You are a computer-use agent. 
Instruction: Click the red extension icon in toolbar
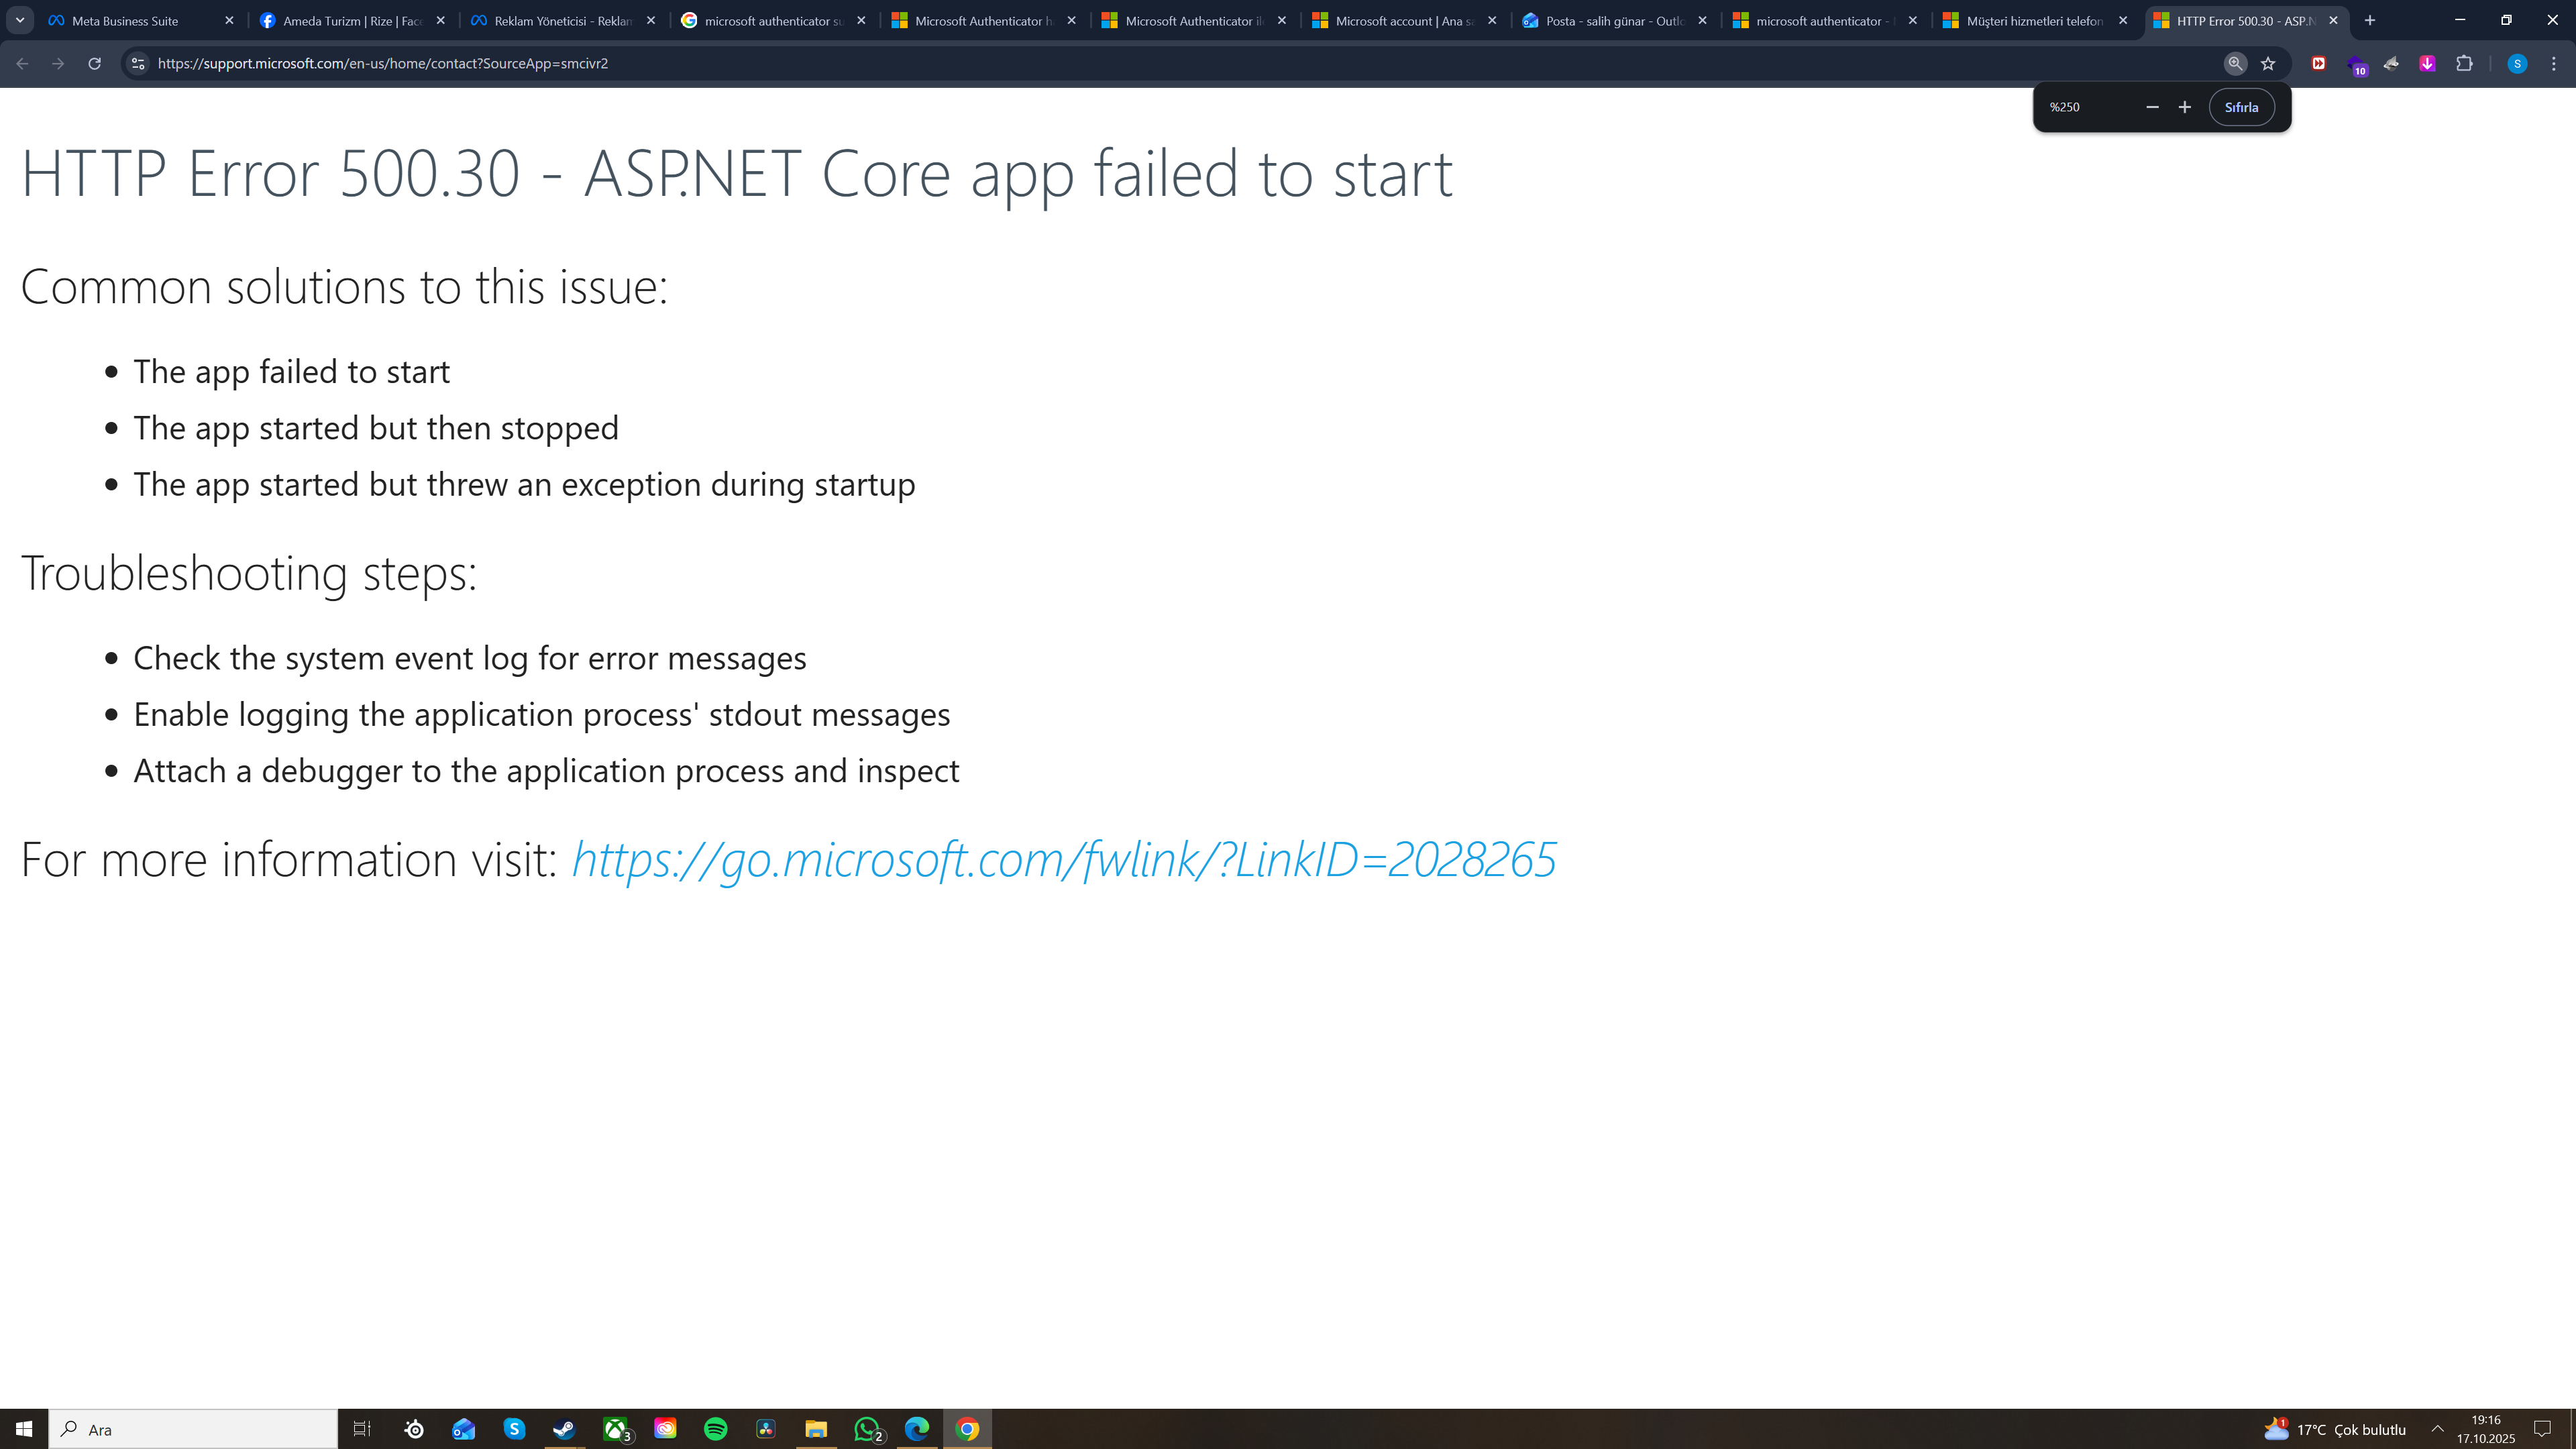[x=2318, y=63]
